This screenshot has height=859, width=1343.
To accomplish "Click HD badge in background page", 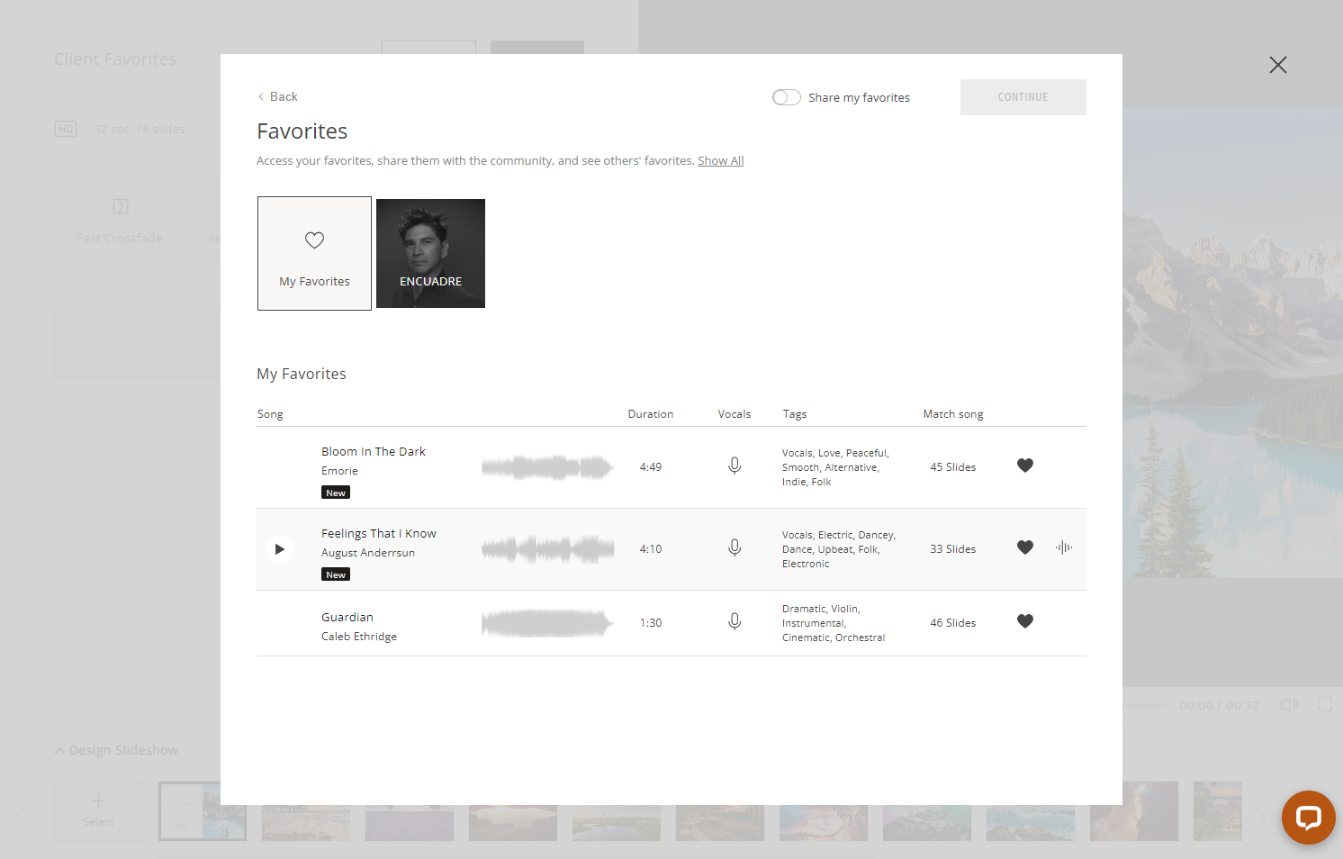I will pyautogui.click(x=66, y=129).
